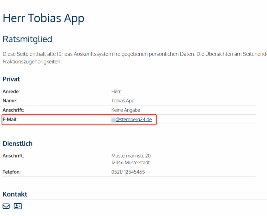This screenshot has height=216, width=267.
Task: Click the 'E-Mail:' row label
Action: [10, 119]
